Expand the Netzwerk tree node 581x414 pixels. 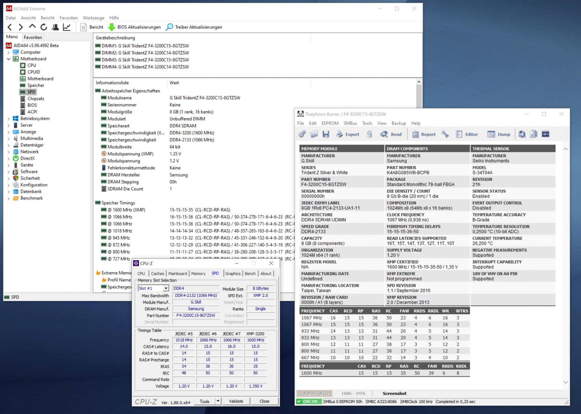pos(9,152)
